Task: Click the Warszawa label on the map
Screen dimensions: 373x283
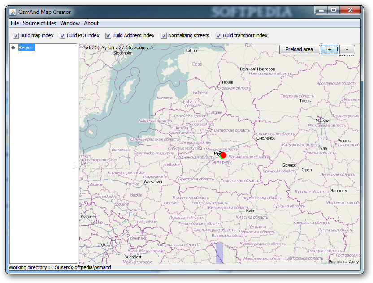Action: (153, 182)
